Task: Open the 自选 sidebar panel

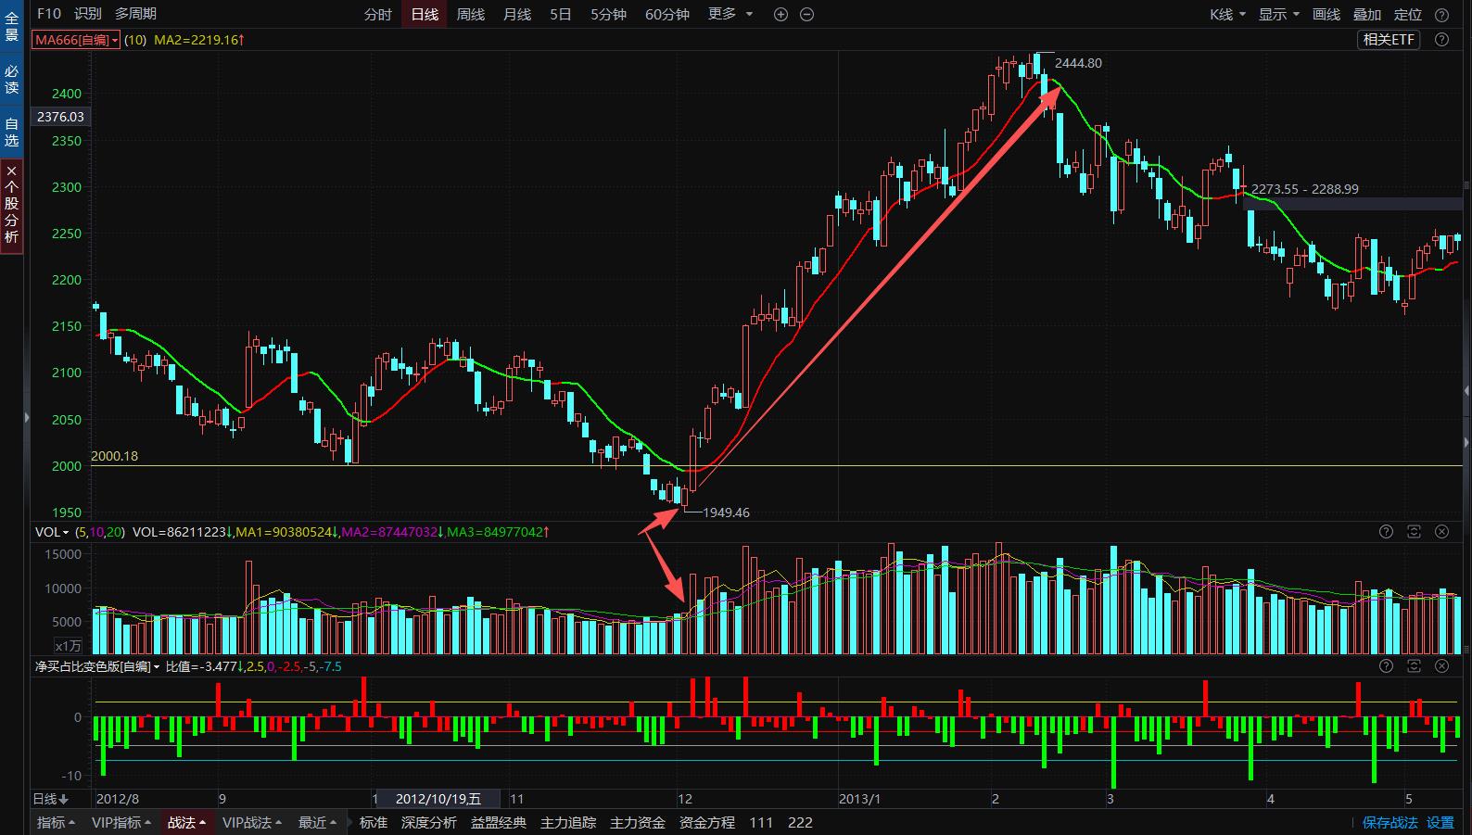Action: pos(11,133)
